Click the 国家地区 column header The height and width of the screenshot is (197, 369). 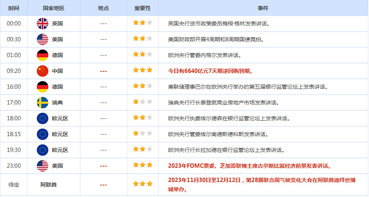pyautogui.click(x=54, y=8)
